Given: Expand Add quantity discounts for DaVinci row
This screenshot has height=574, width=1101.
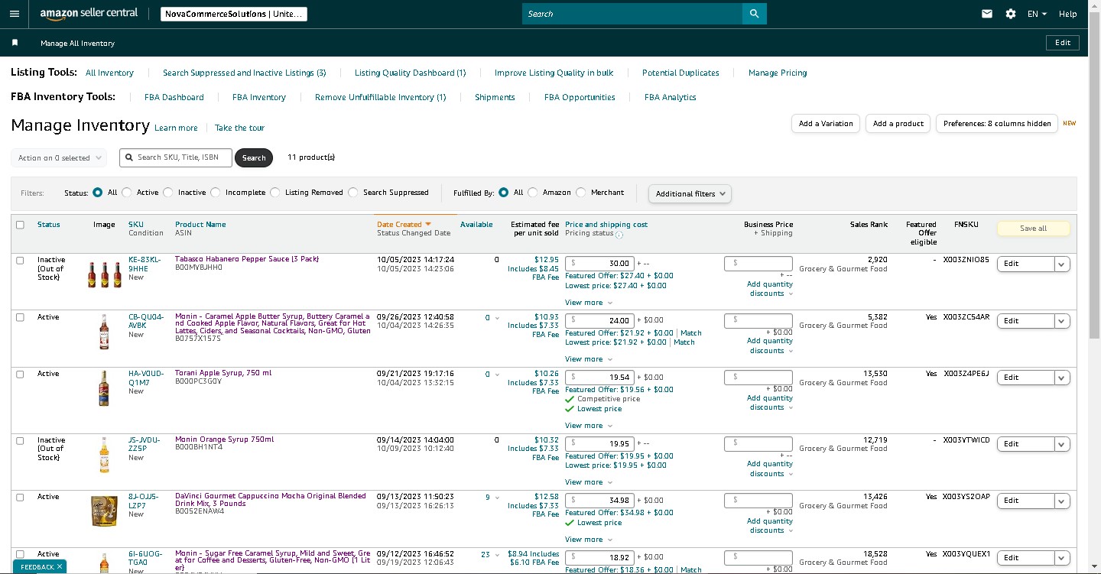Looking at the screenshot, I should 770,526.
